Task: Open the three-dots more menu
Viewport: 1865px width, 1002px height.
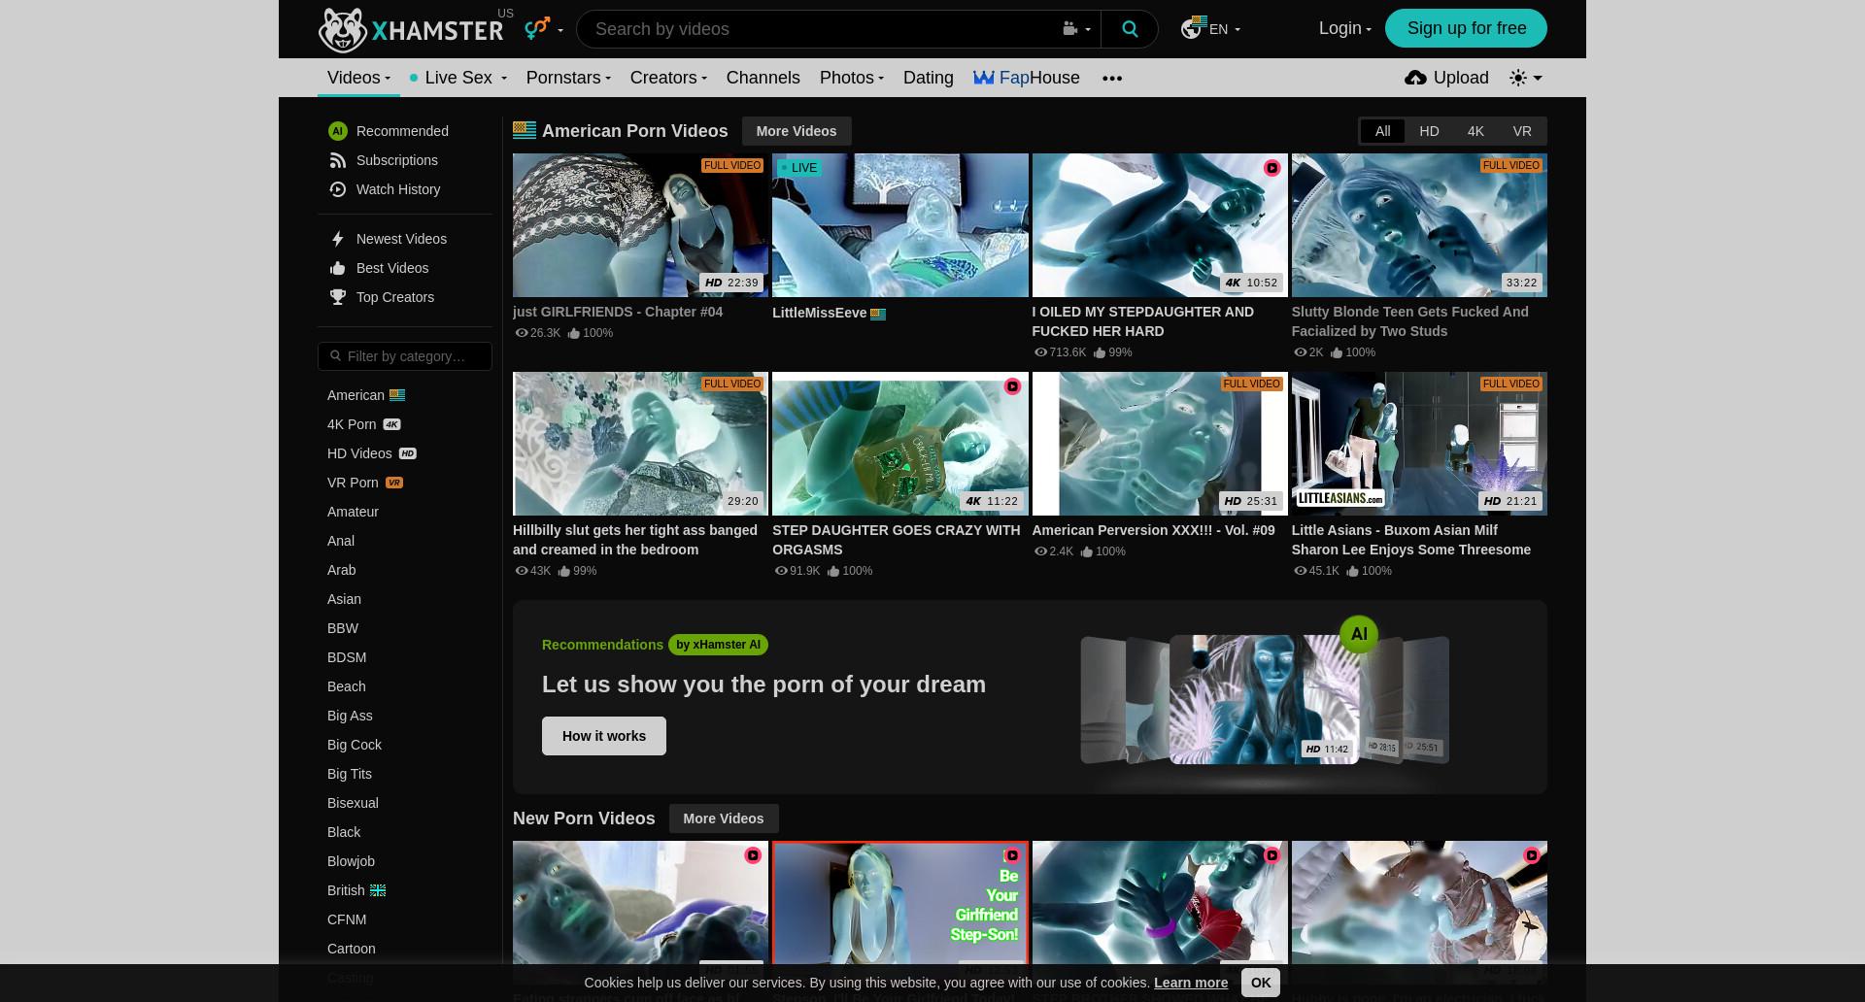Action: (1112, 78)
